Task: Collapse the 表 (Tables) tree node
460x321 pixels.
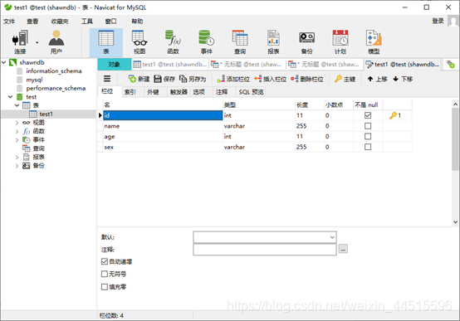Action: [17, 105]
